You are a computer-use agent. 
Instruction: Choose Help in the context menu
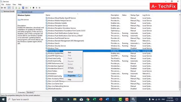point(73,80)
